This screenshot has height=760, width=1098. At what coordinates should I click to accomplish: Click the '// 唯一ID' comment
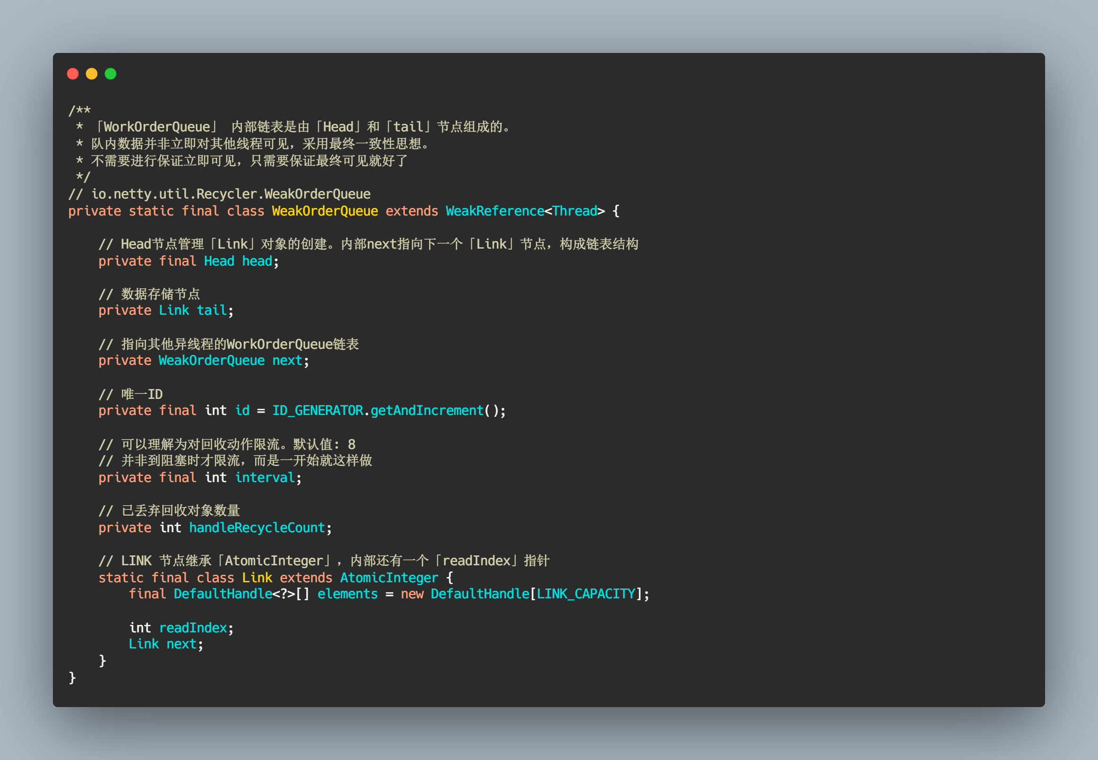[130, 394]
